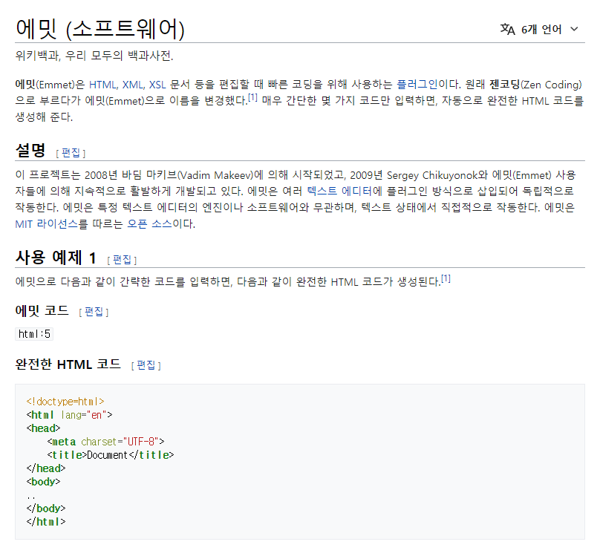The image size is (600, 556).
Task: Edit the 설명 section
Action: pyautogui.click(x=71, y=153)
